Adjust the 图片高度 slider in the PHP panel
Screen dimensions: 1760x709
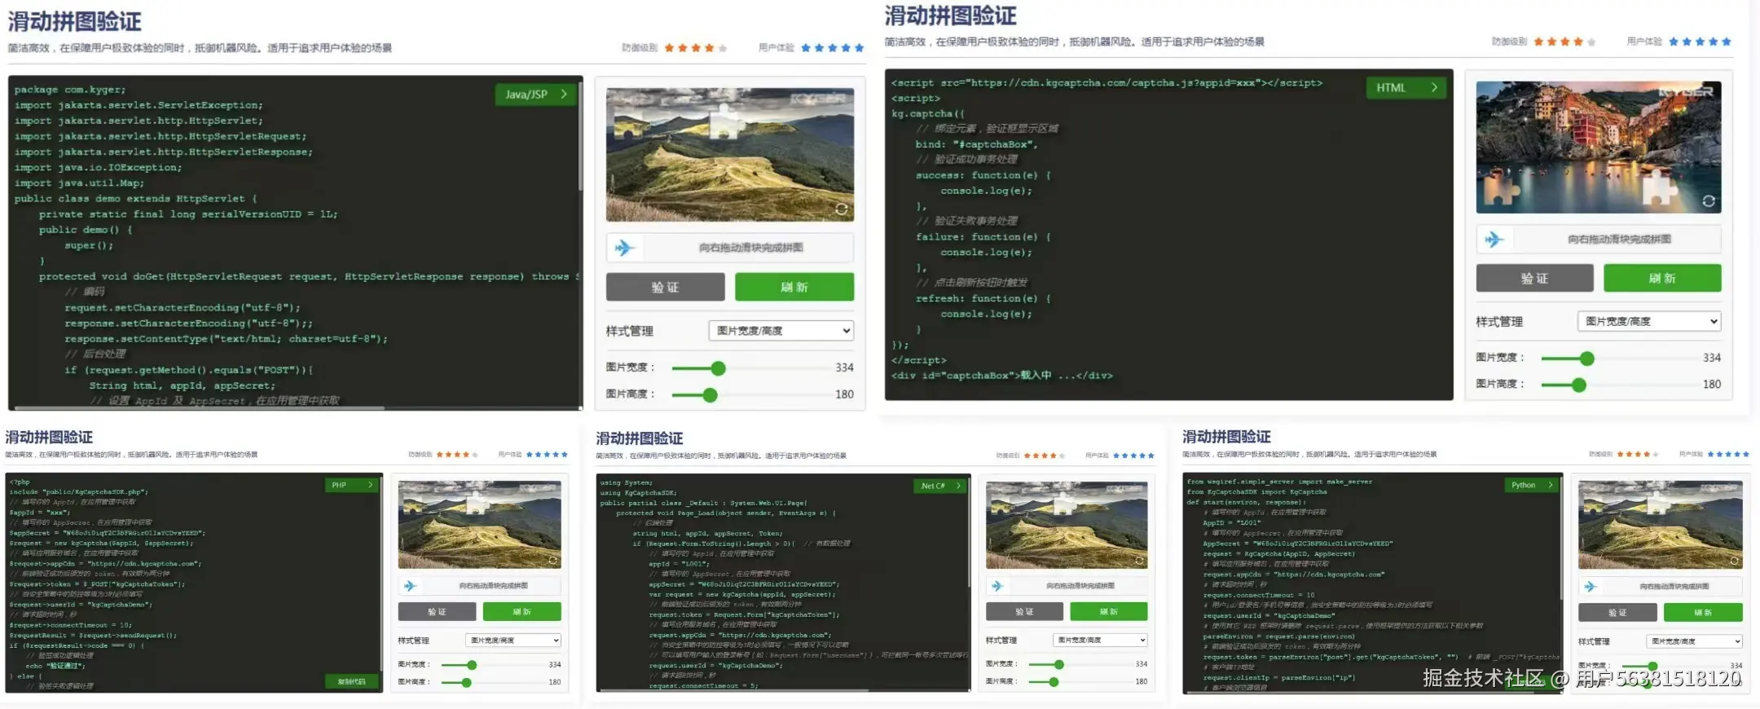click(x=466, y=682)
